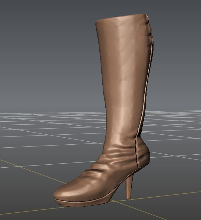201x220 pixels.
Task: Click the empty background right of the boot shaft
Action: [179, 61]
